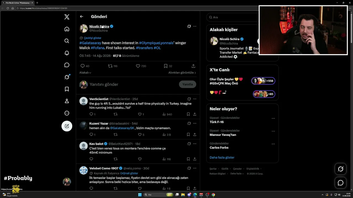Open a new browser tab

pos(37,3)
